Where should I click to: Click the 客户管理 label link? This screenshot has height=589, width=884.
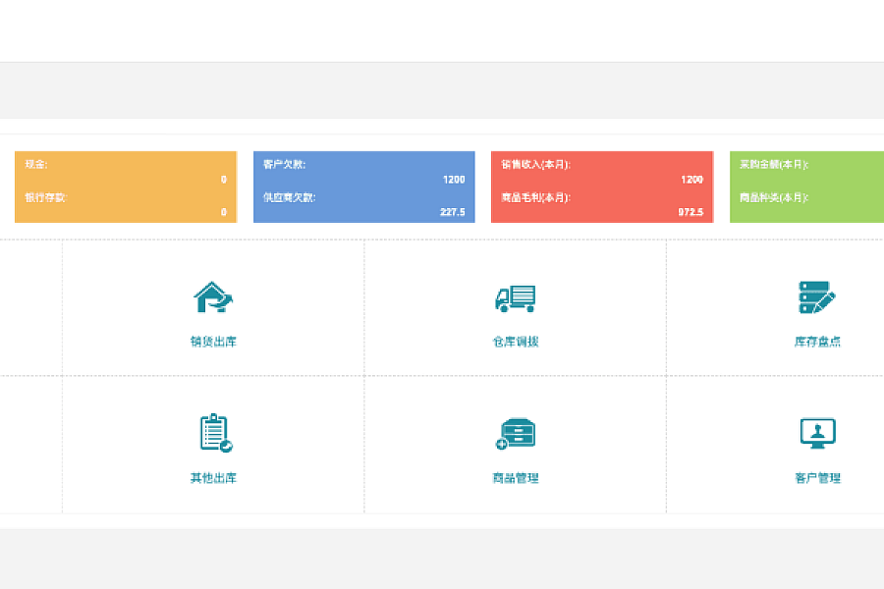click(817, 478)
